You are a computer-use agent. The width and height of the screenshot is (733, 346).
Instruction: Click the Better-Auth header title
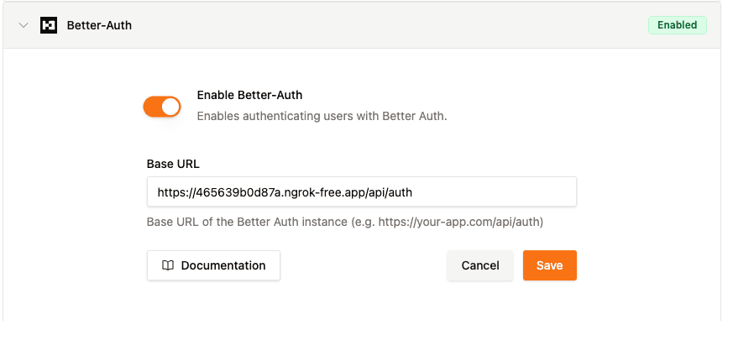[99, 25]
